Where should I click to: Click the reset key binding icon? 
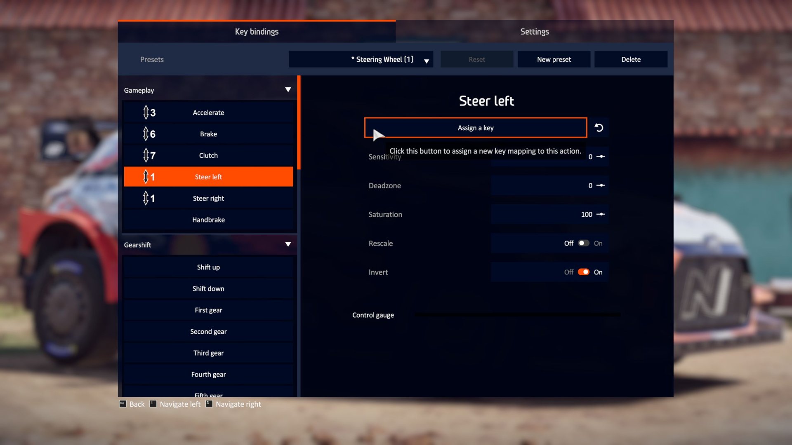[599, 127]
